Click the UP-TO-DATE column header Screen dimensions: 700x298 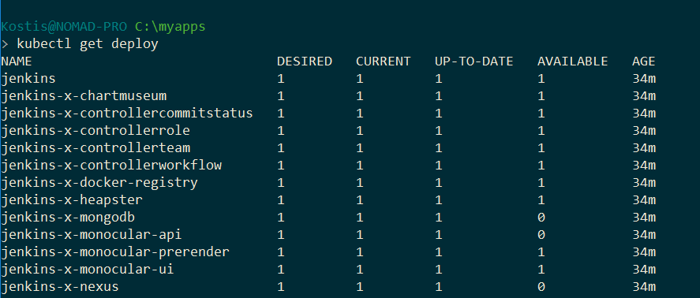click(x=474, y=61)
